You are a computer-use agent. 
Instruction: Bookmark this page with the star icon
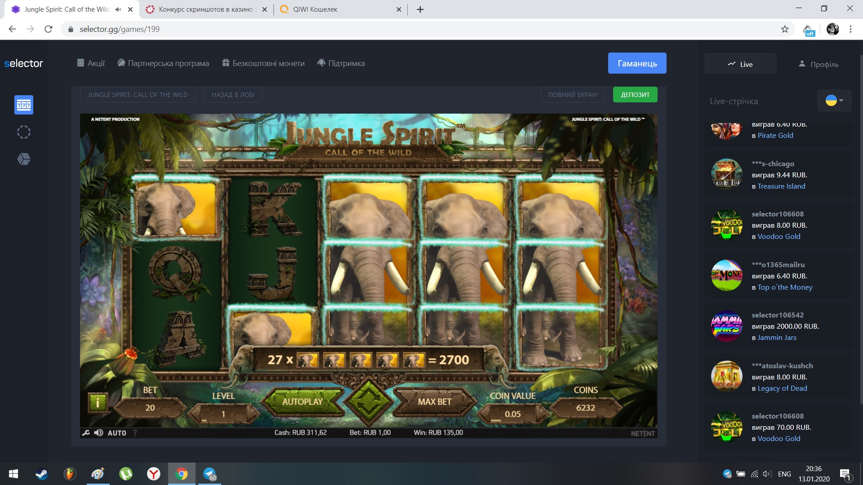[785, 29]
